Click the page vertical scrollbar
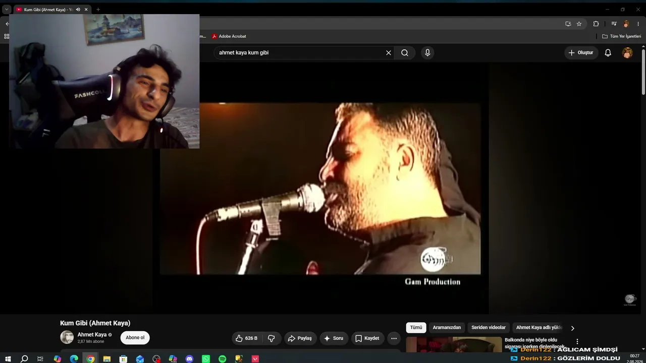This screenshot has height=363, width=646. (x=643, y=72)
